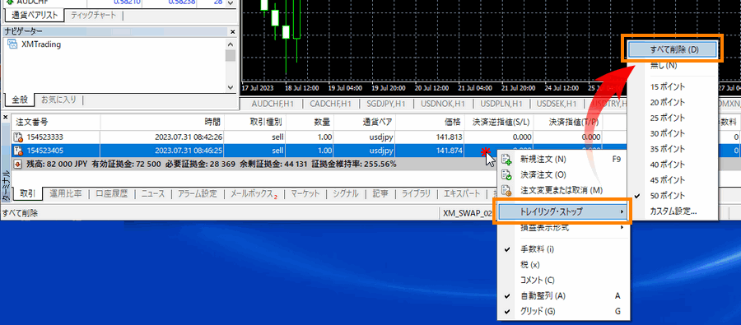Image resolution: width=741 pixels, height=325 pixels.
Task: Click the balance row red arrow icon
Action: (x=18, y=165)
